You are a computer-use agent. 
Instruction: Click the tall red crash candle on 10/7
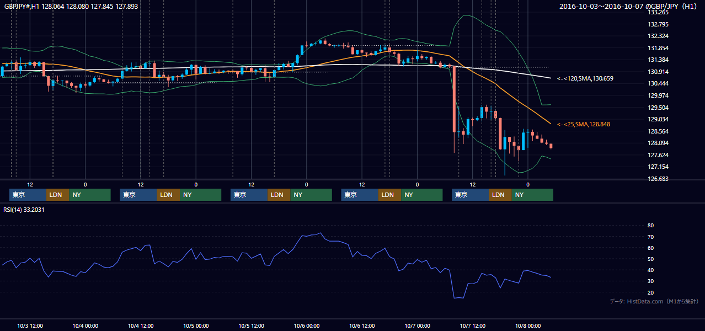[x=454, y=99]
